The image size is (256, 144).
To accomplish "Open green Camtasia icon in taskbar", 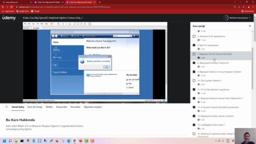I will tap(86, 141).
